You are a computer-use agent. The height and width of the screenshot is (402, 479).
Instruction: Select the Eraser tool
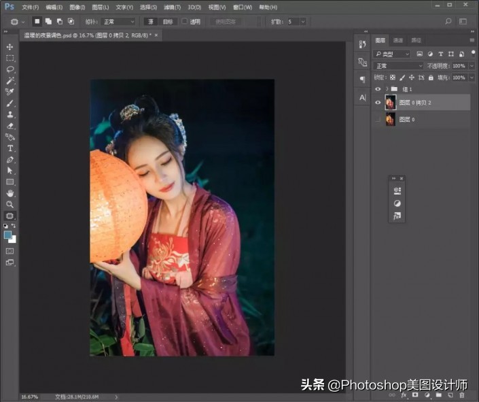click(x=10, y=126)
